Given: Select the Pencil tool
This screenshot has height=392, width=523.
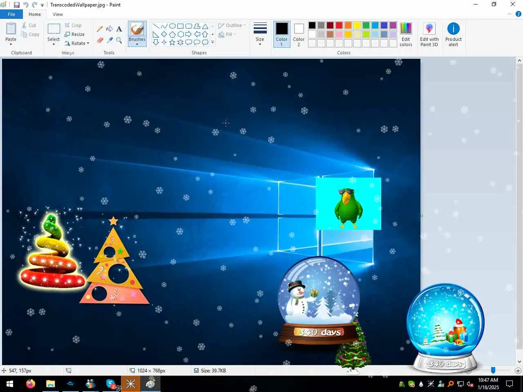Looking at the screenshot, I should point(100,29).
